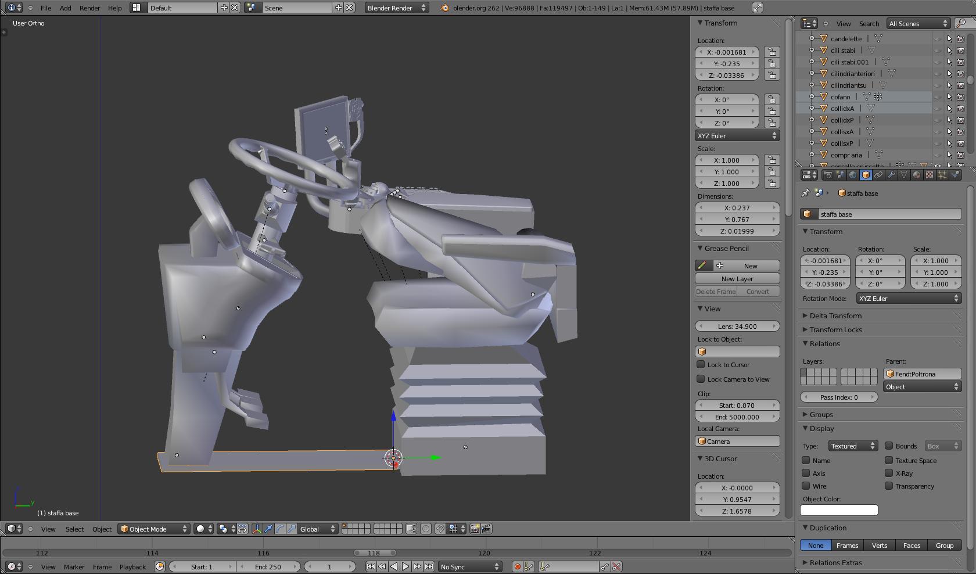
Task: Open the Blender Render engine dropdown
Action: tap(397, 8)
